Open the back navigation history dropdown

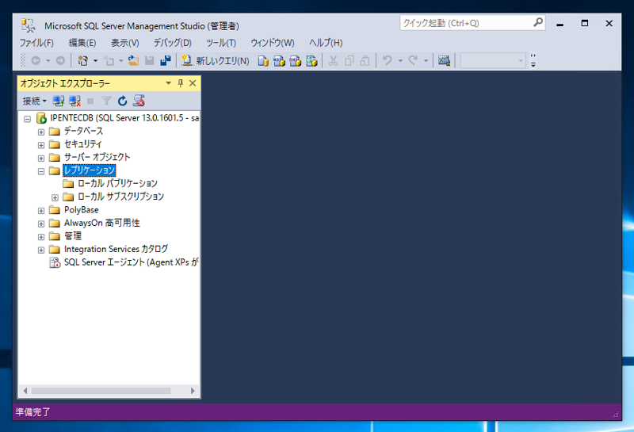pyautogui.click(x=48, y=61)
